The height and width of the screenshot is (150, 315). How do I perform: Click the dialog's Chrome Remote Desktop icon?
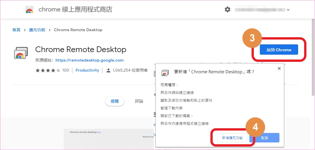click(165, 73)
